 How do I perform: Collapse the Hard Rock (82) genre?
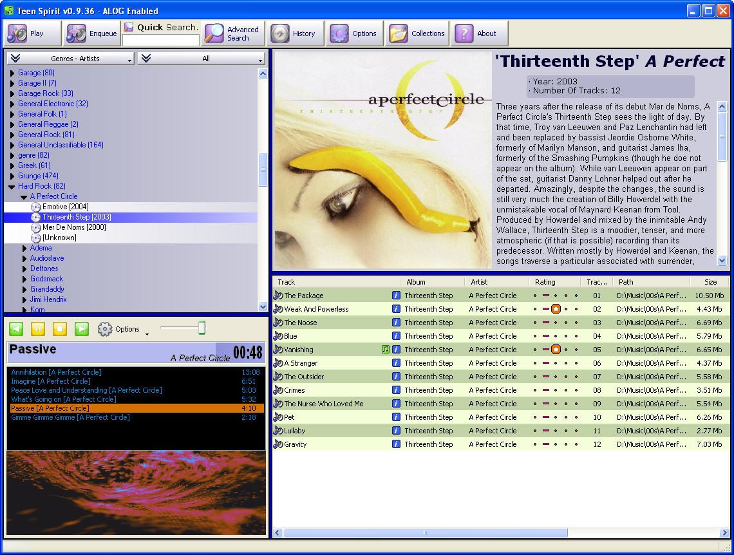pyautogui.click(x=12, y=186)
